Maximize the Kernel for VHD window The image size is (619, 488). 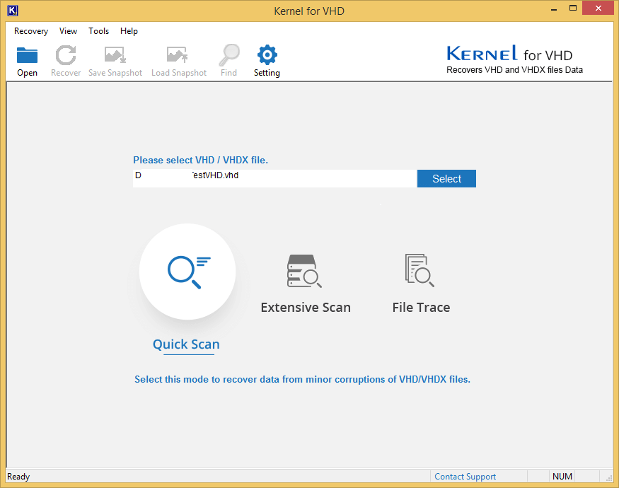573,8
